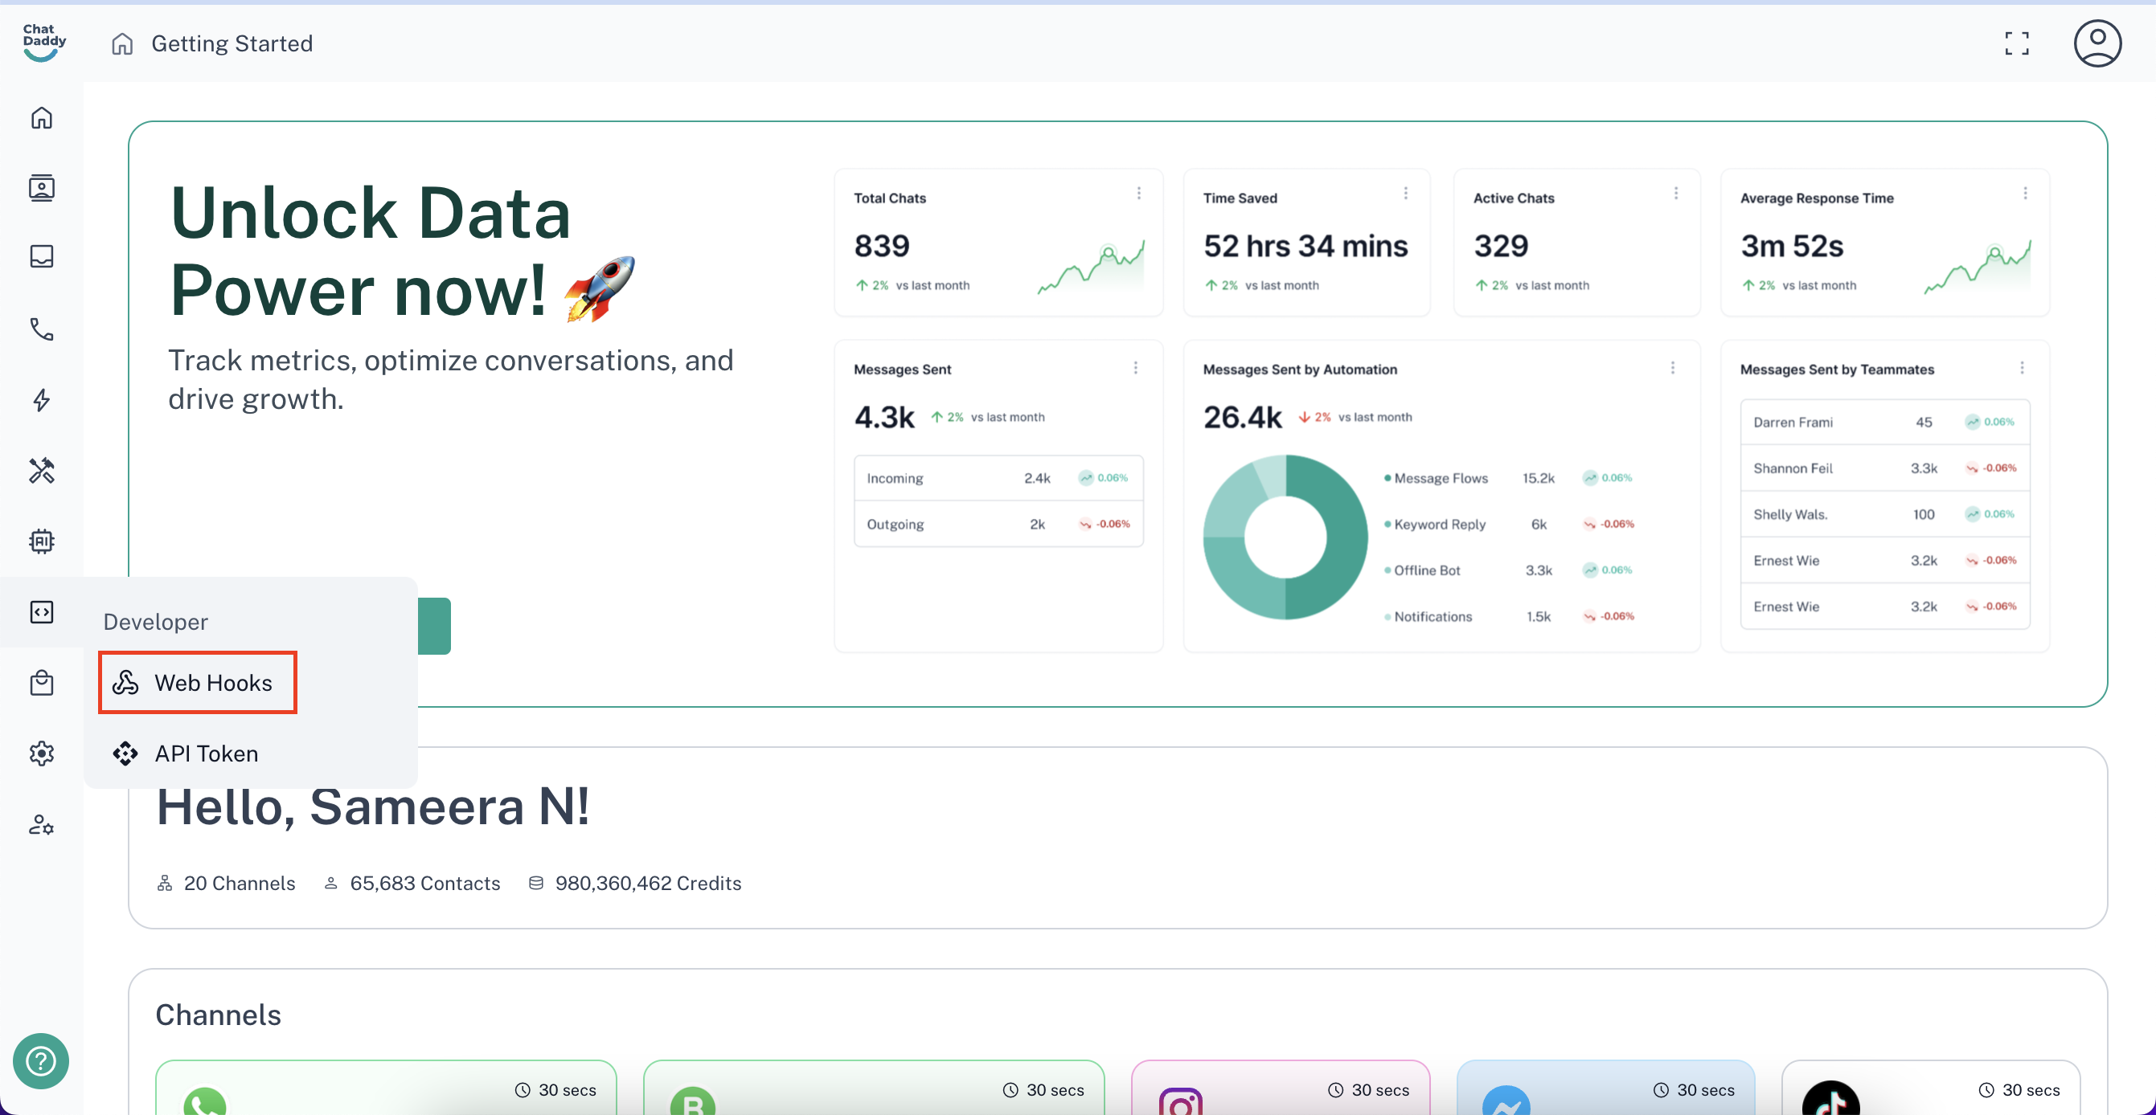Open Total Chats card options menu
Image resolution: width=2156 pixels, height=1115 pixels.
coord(1138,194)
